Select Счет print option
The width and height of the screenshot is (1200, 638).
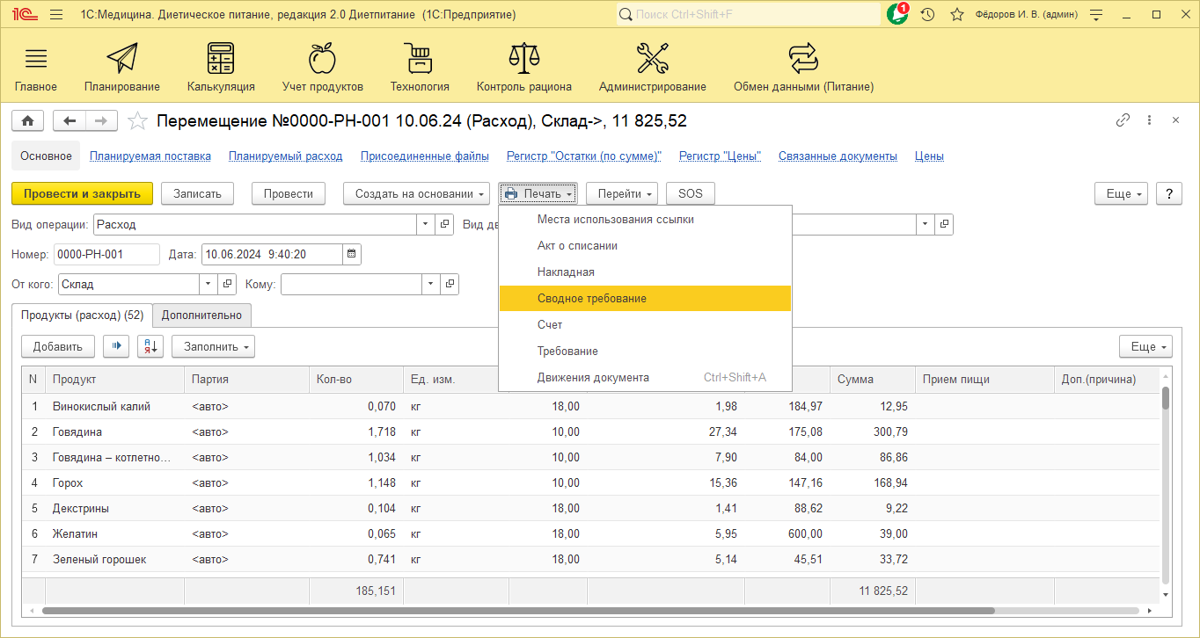tap(645, 325)
